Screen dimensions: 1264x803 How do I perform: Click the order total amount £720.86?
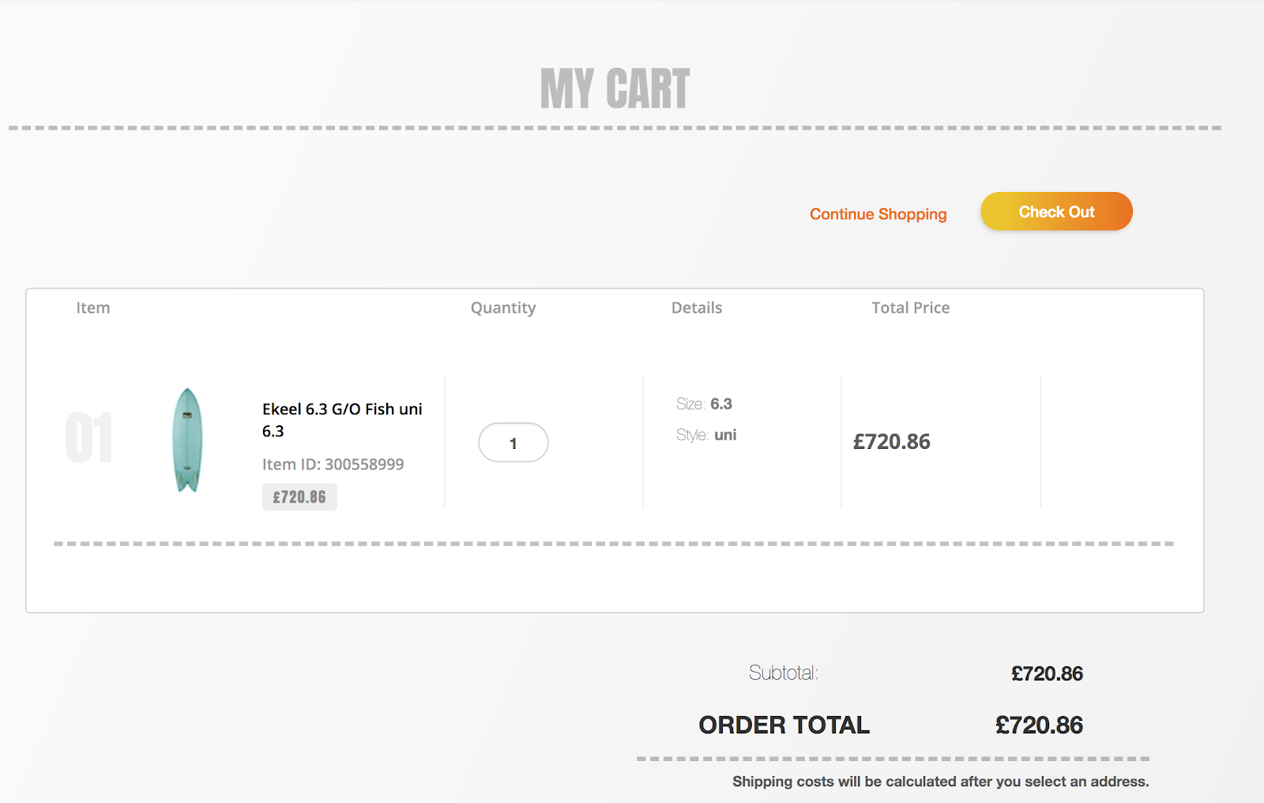pyautogui.click(x=1039, y=725)
